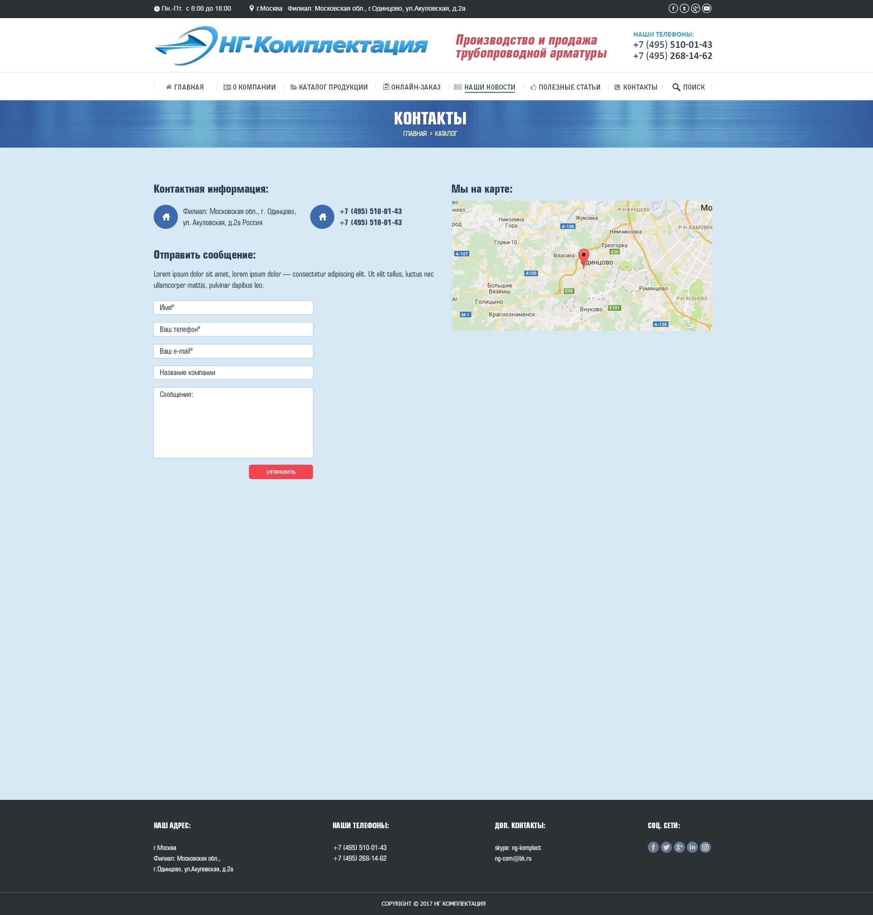This screenshot has height=915, width=873.
Task: Open Каталог продукции menu item
Action: 329,87
